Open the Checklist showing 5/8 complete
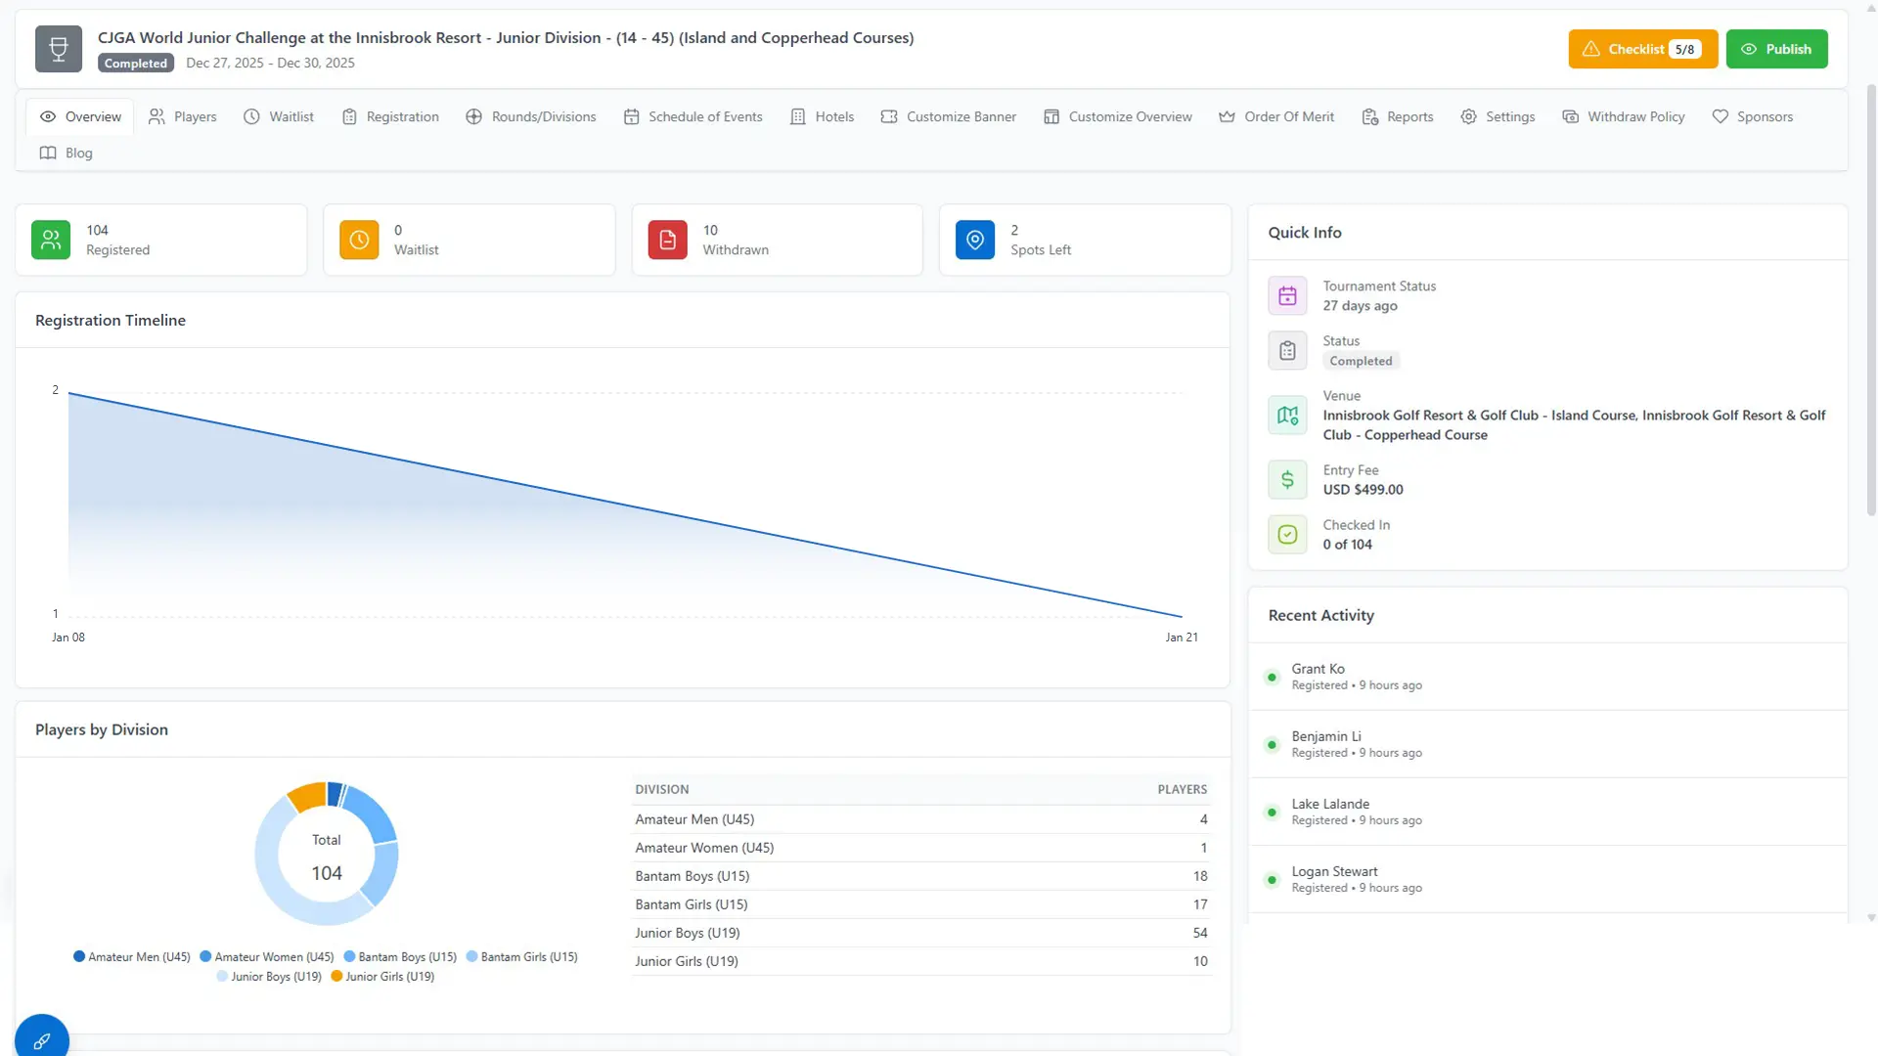 (1642, 49)
